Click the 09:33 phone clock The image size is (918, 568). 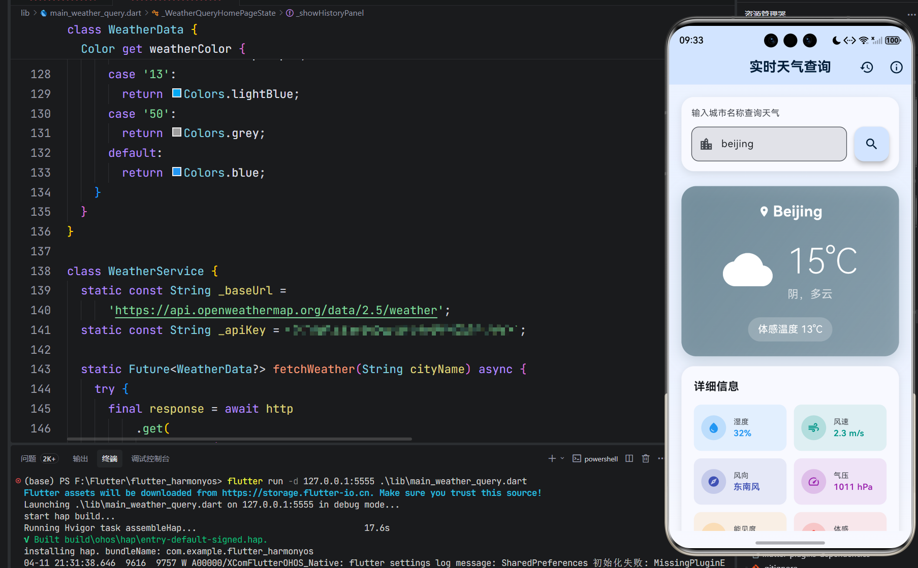[691, 40]
